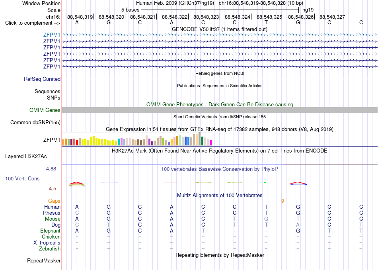Click the SNPs publications track label
The width and height of the screenshot is (378, 270).
pyautogui.click(x=54, y=98)
